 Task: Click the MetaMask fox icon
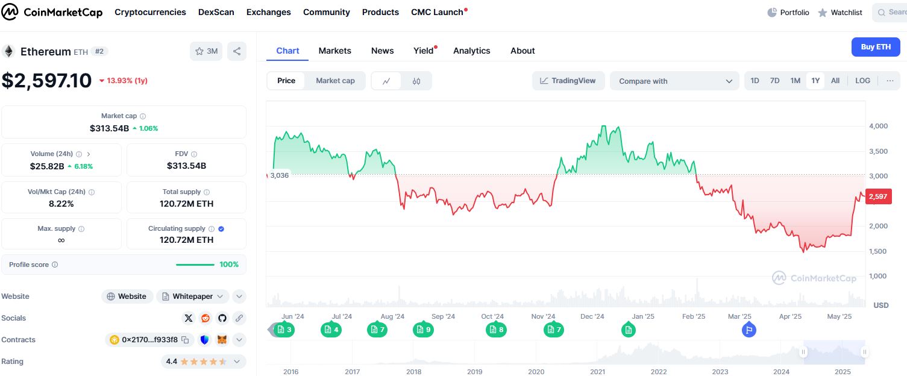coord(222,340)
